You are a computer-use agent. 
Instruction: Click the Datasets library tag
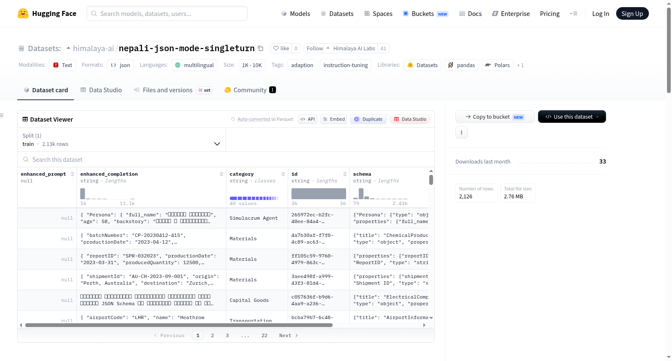point(423,65)
